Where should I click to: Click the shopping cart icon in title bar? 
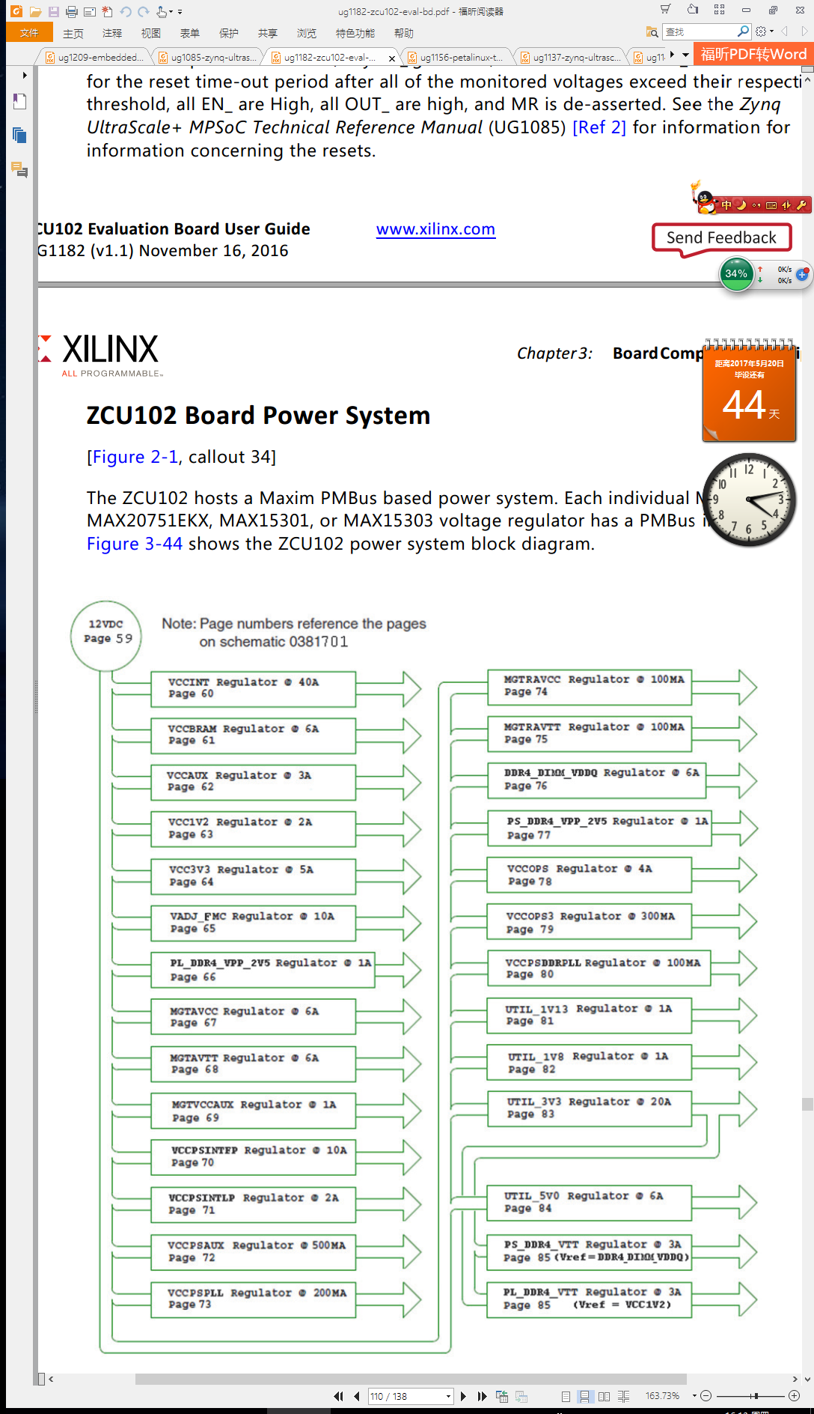(x=666, y=10)
